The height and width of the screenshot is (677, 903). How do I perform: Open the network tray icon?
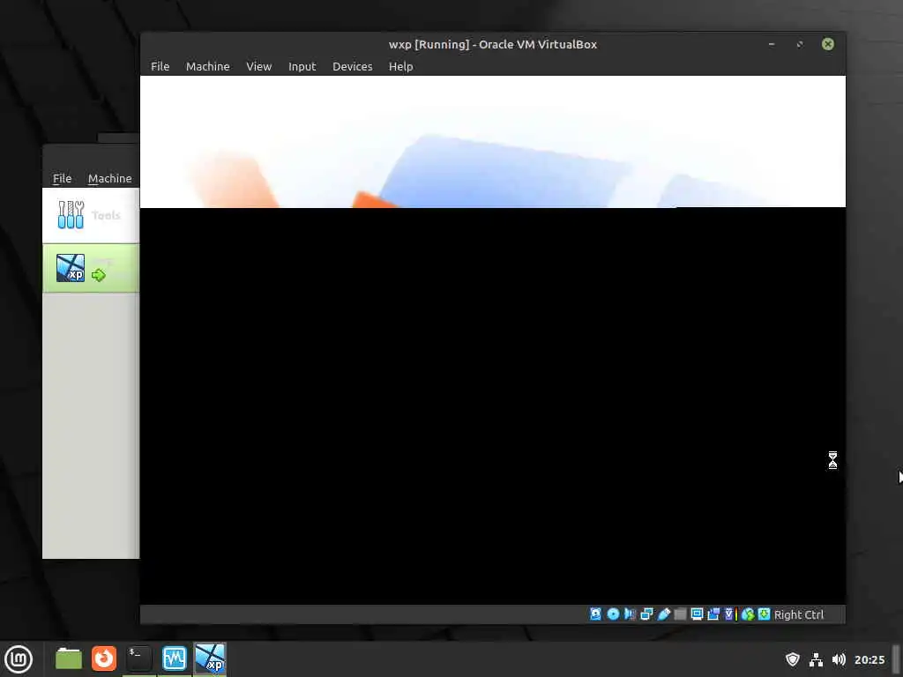click(816, 659)
